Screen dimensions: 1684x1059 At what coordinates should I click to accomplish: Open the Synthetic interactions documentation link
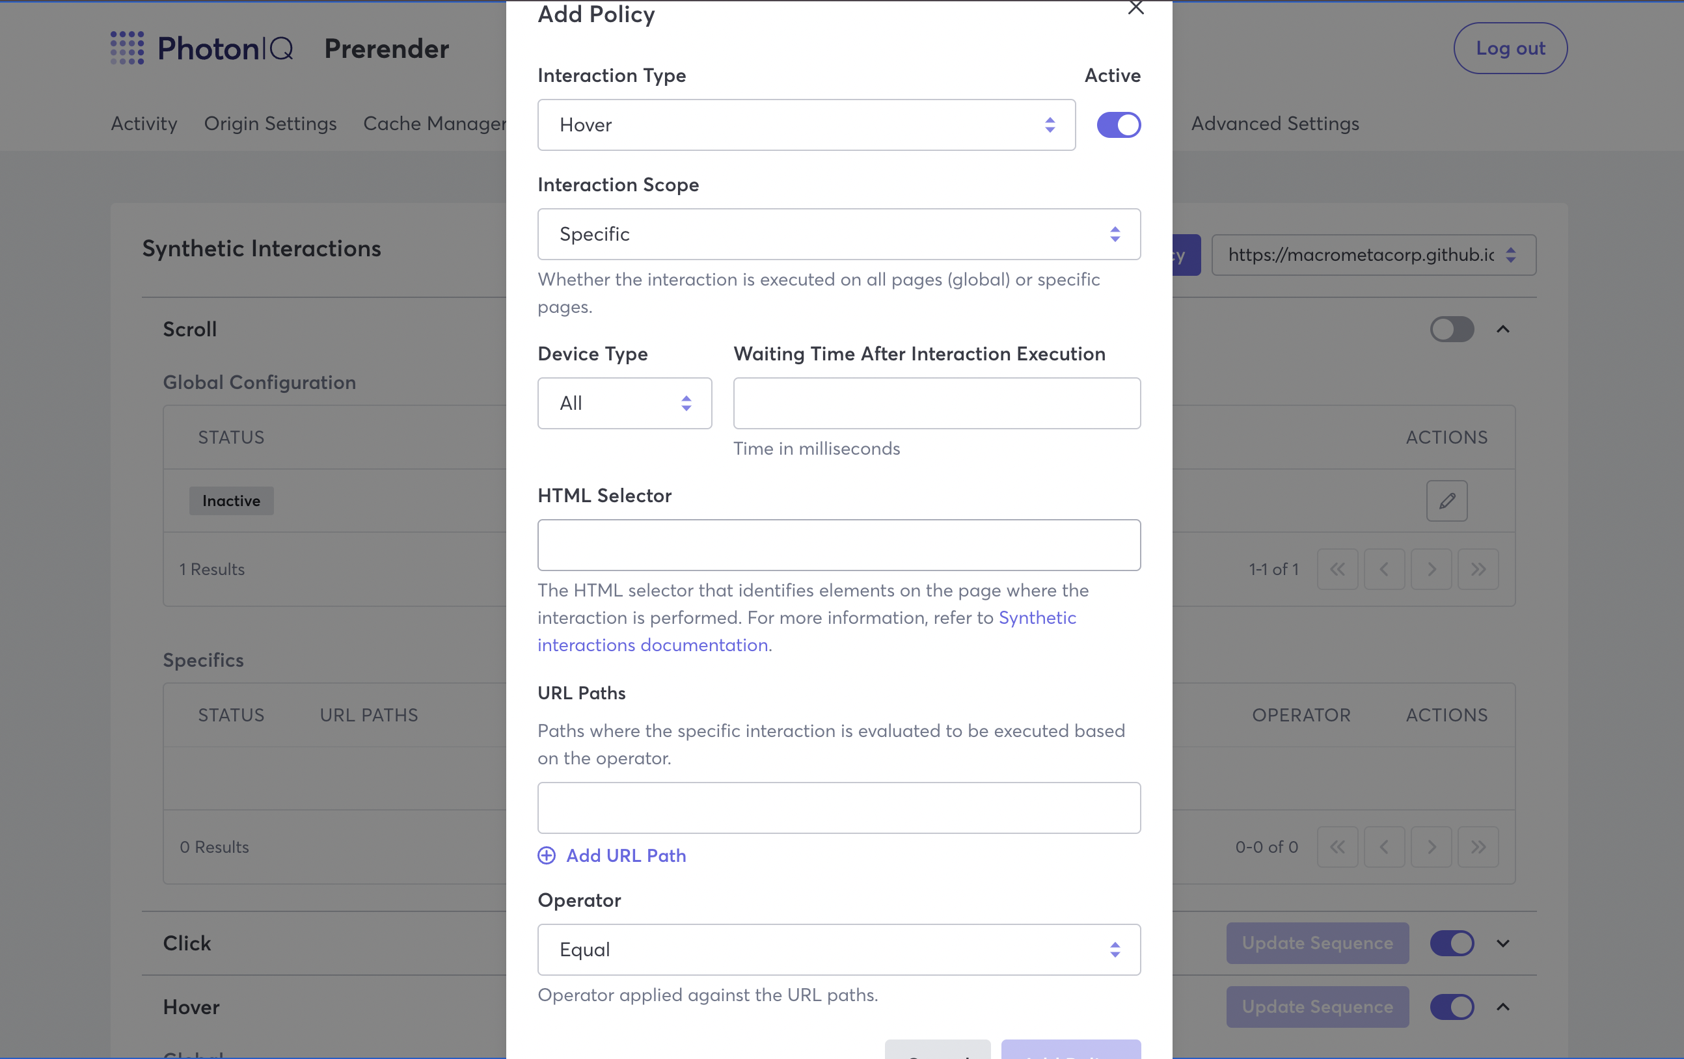[654, 645]
